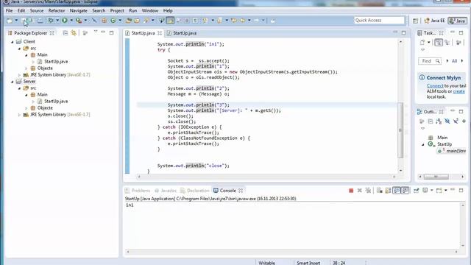Click the Search flashlight toolbar icon
Image resolution: width=471 pixels, height=265 pixels.
(x=146, y=21)
